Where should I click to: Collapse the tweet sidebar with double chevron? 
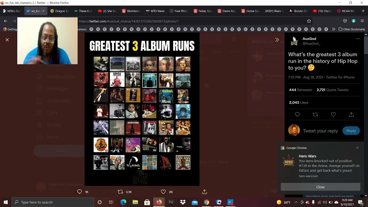pyautogui.click(x=277, y=40)
